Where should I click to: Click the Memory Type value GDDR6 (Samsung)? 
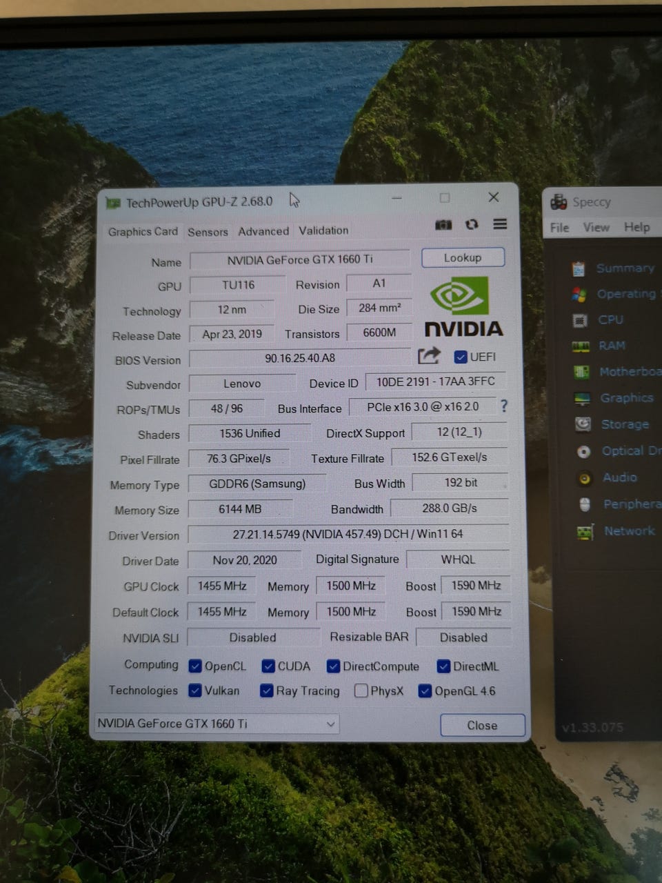pyautogui.click(x=257, y=484)
